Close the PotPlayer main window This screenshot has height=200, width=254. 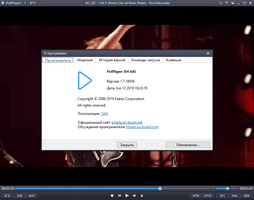[250, 3]
